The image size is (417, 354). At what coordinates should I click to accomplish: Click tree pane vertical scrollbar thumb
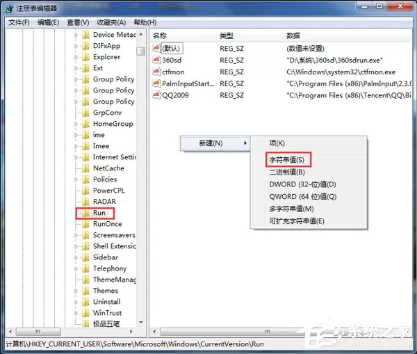[141, 51]
